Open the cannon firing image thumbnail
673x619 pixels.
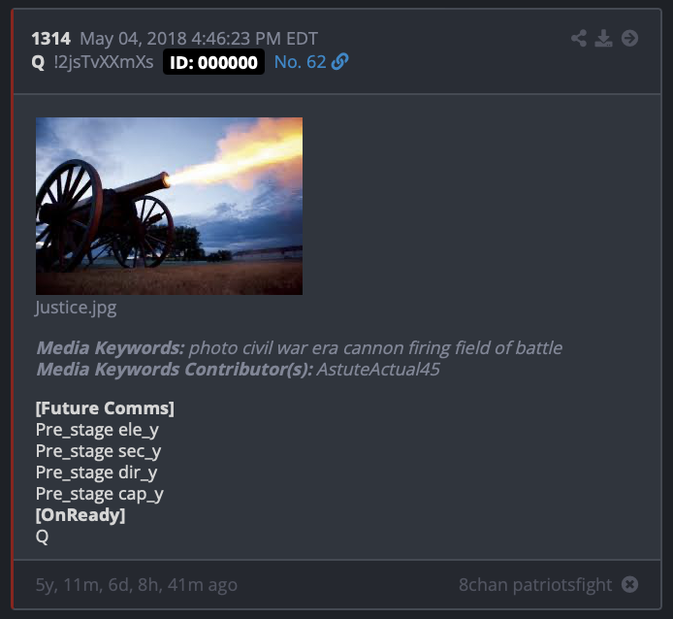(169, 207)
